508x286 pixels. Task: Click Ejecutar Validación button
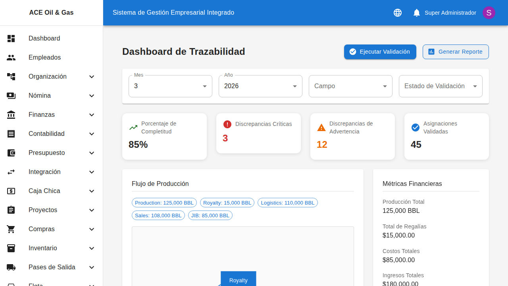coord(380,52)
